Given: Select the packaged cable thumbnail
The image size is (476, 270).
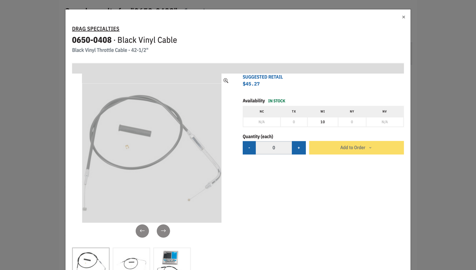Looking at the screenshot, I should (172, 259).
